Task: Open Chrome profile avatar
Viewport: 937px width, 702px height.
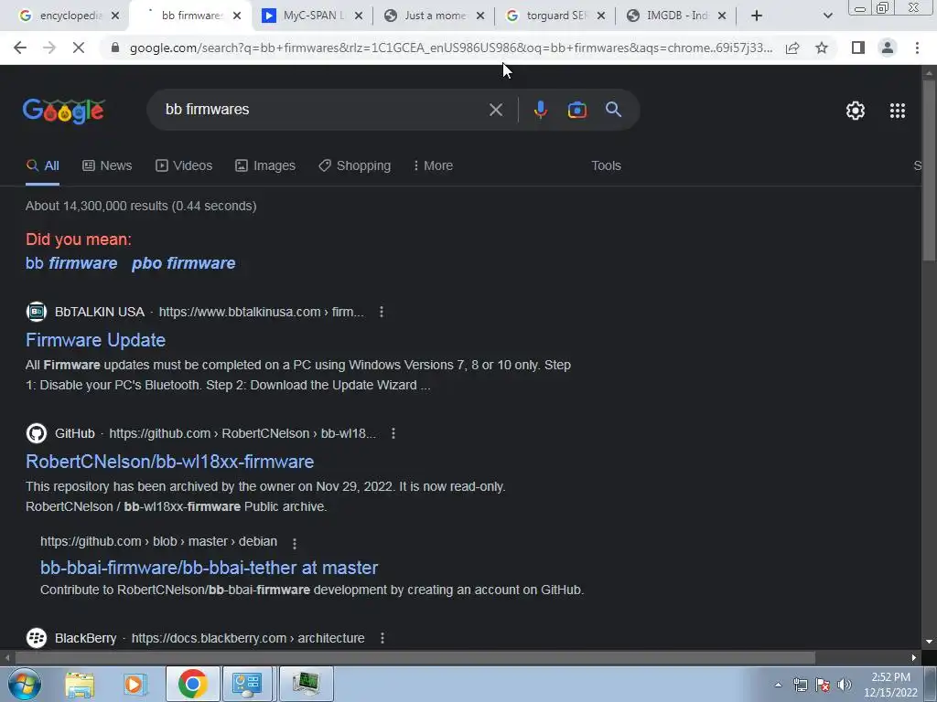Action: (x=888, y=48)
